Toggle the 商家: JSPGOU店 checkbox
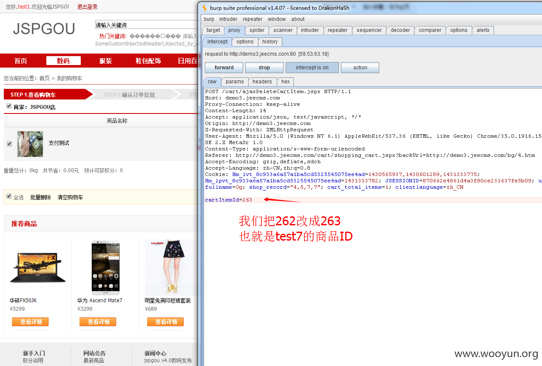 (x=9, y=106)
